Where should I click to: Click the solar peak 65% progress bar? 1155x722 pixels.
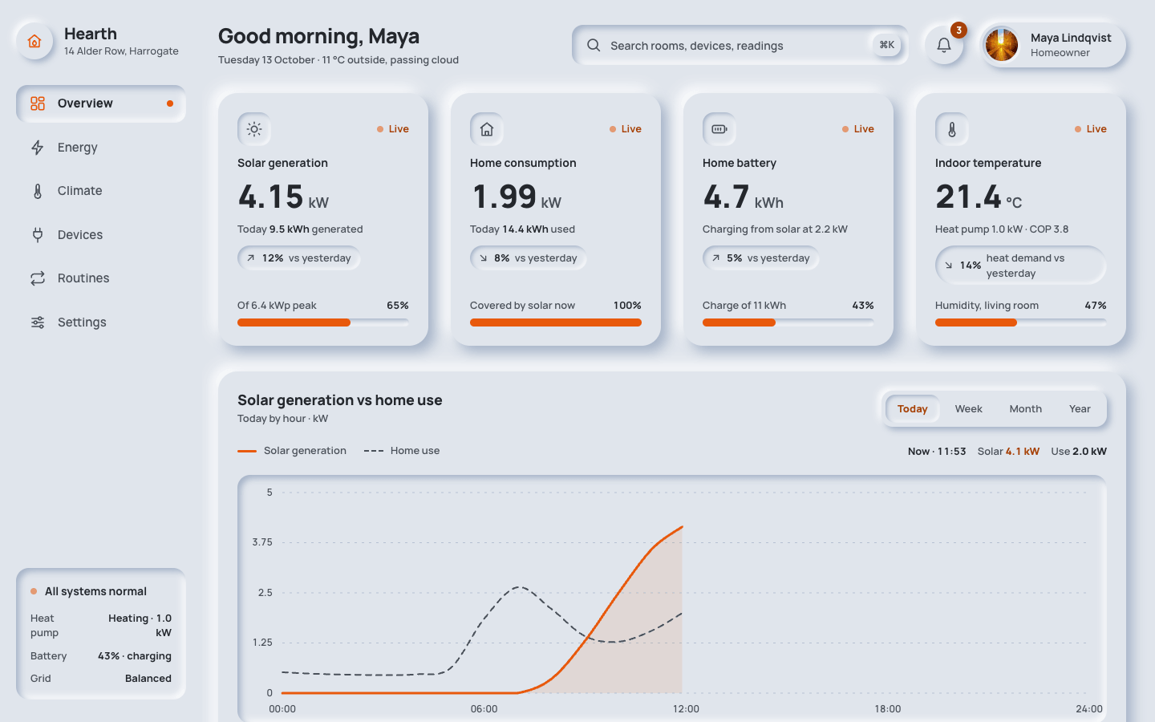pos(323,322)
